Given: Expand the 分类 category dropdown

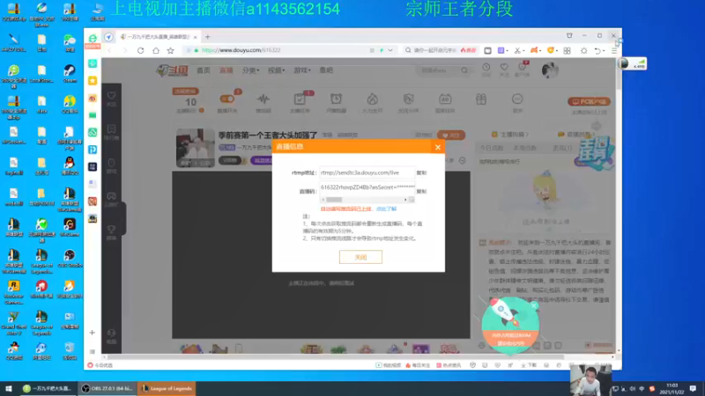Looking at the screenshot, I should pyautogui.click(x=250, y=70).
